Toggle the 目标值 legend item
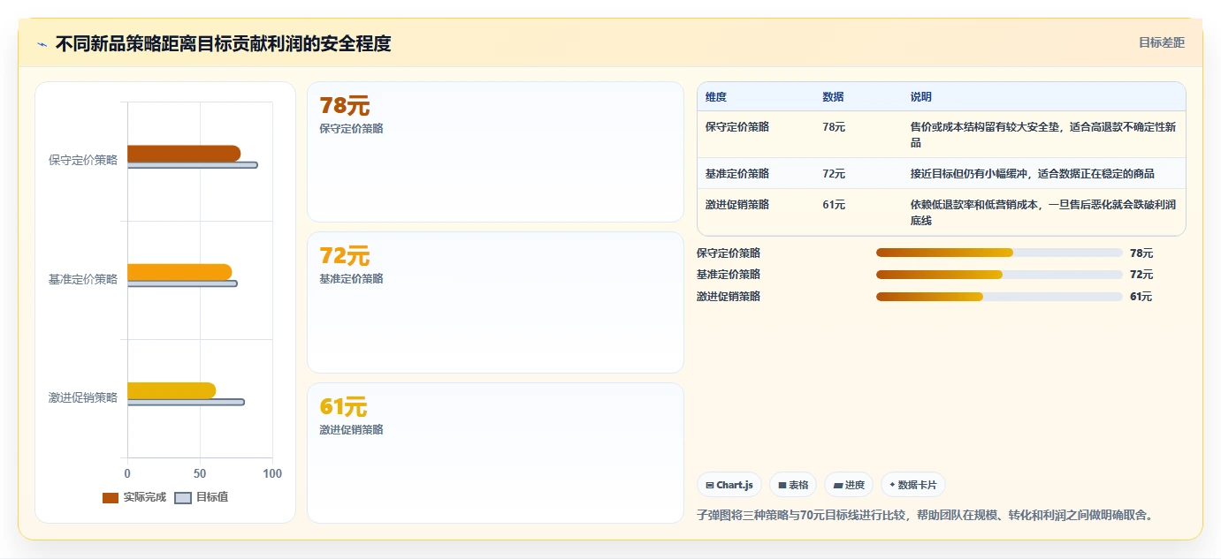This screenshot has height=559, width=1221. [x=202, y=497]
